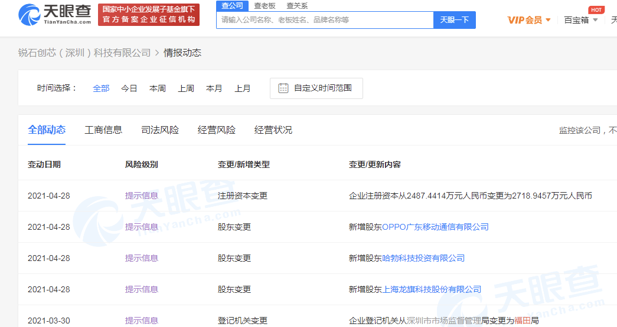Click the 注册资本变更 type cell

tap(243, 196)
